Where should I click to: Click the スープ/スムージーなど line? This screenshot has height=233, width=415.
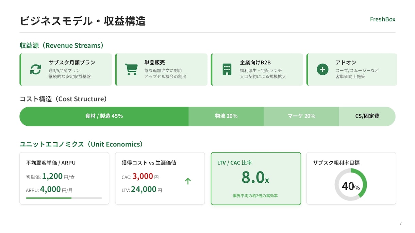pos(357,70)
